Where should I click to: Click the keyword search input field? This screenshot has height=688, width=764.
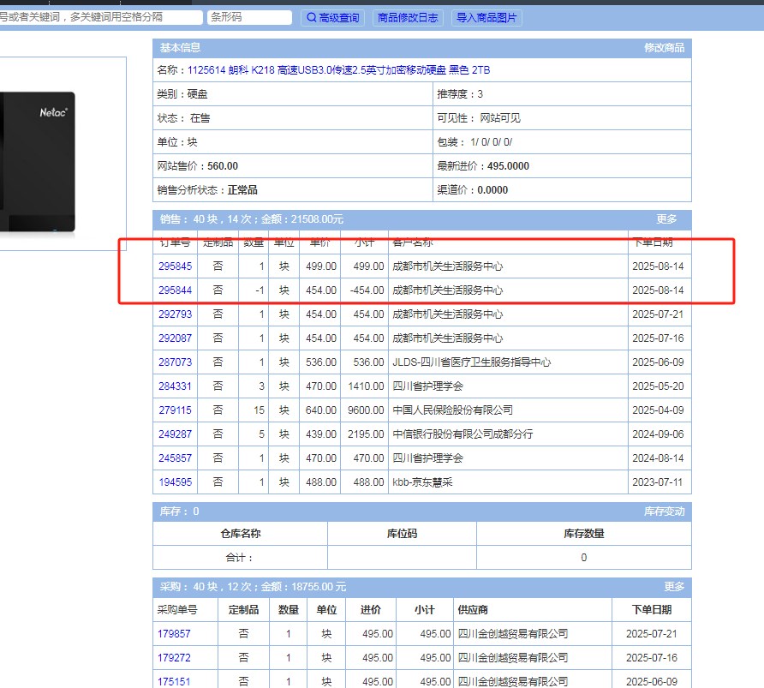pos(100,17)
